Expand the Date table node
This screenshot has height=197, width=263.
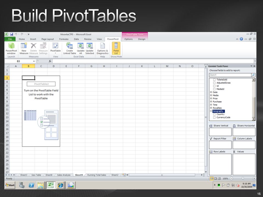[x=211, y=92]
